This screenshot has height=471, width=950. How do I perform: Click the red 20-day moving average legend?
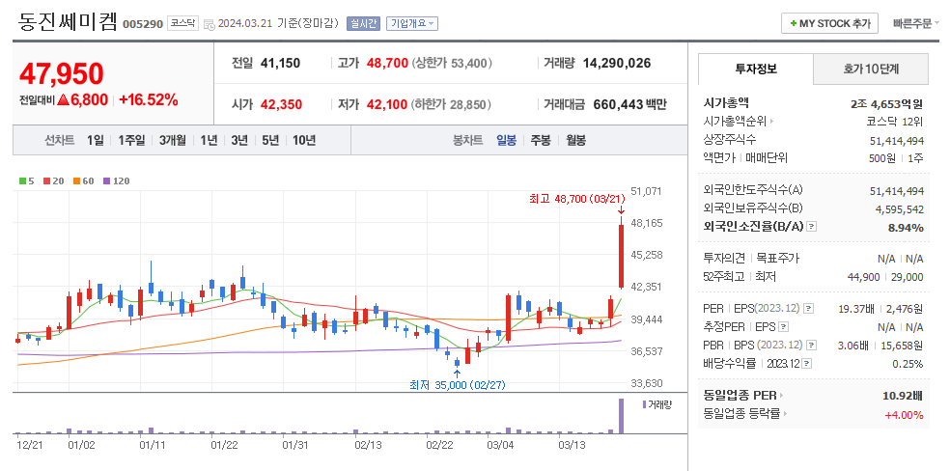click(x=51, y=181)
